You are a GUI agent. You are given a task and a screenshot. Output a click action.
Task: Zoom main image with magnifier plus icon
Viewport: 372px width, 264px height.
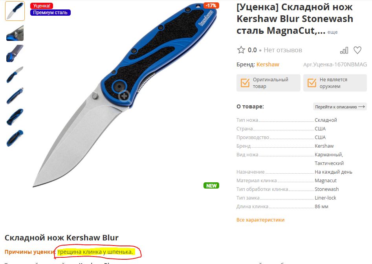(x=124, y=96)
